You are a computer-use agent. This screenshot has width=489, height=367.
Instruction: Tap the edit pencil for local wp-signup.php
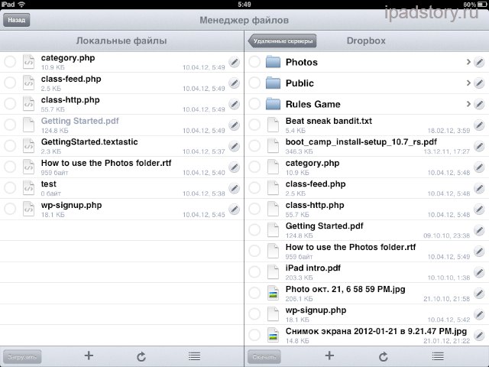tap(235, 209)
